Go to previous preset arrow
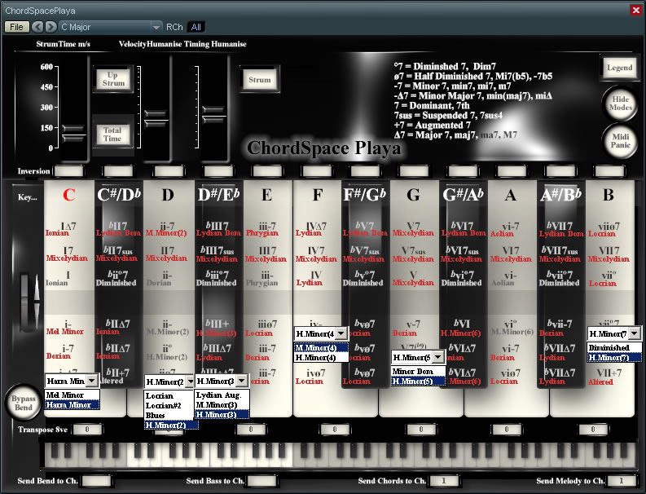The height and width of the screenshot is (494, 646). (x=37, y=27)
